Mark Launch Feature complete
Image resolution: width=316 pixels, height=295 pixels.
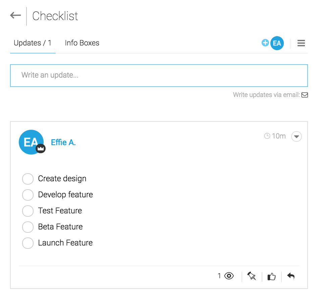click(x=28, y=243)
